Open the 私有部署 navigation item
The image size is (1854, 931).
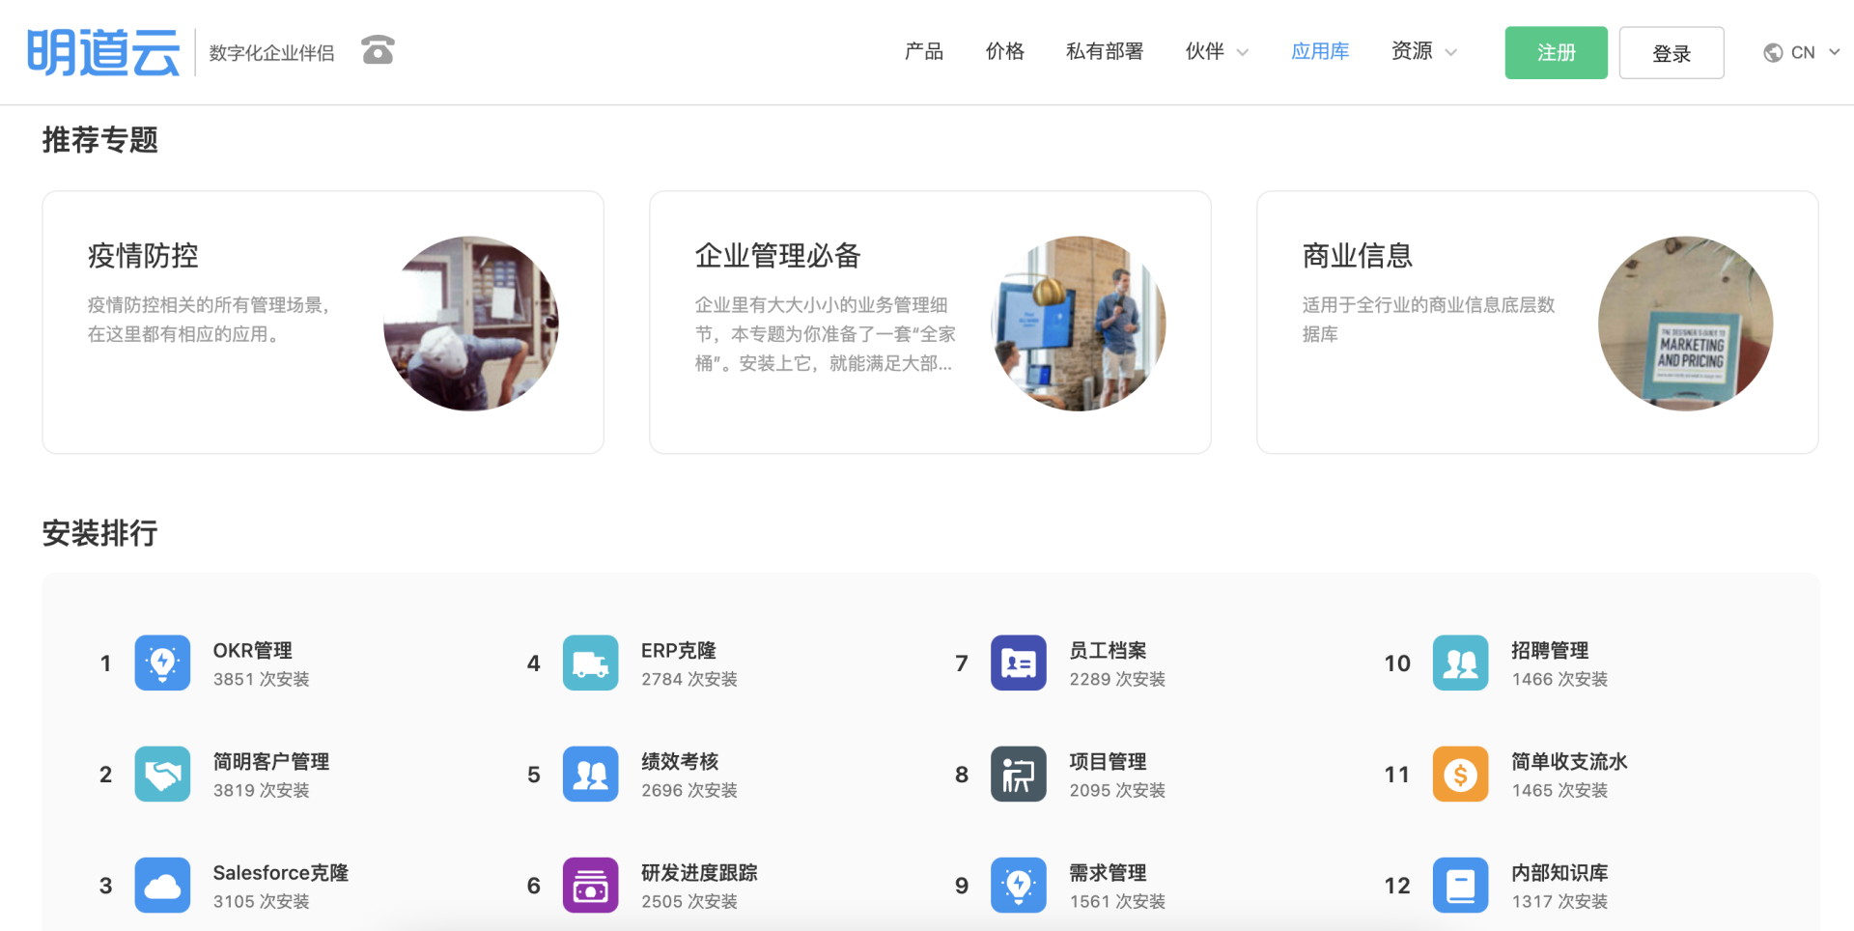(x=1104, y=52)
